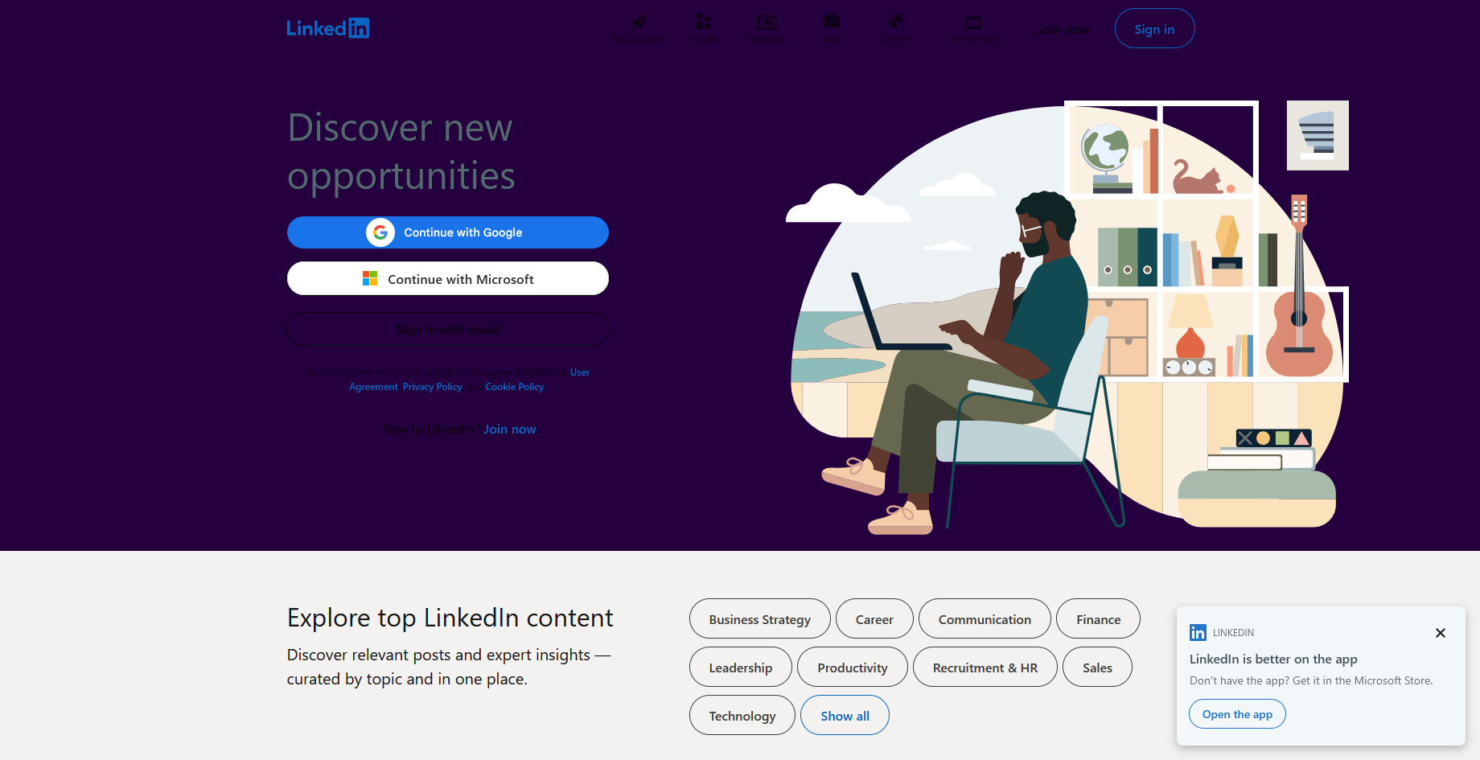The height and width of the screenshot is (760, 1480).
Task: Choose Sign in with email
Action: (448, 329)
